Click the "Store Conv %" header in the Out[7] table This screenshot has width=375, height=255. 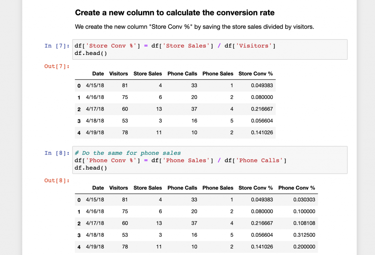[256, 74]
